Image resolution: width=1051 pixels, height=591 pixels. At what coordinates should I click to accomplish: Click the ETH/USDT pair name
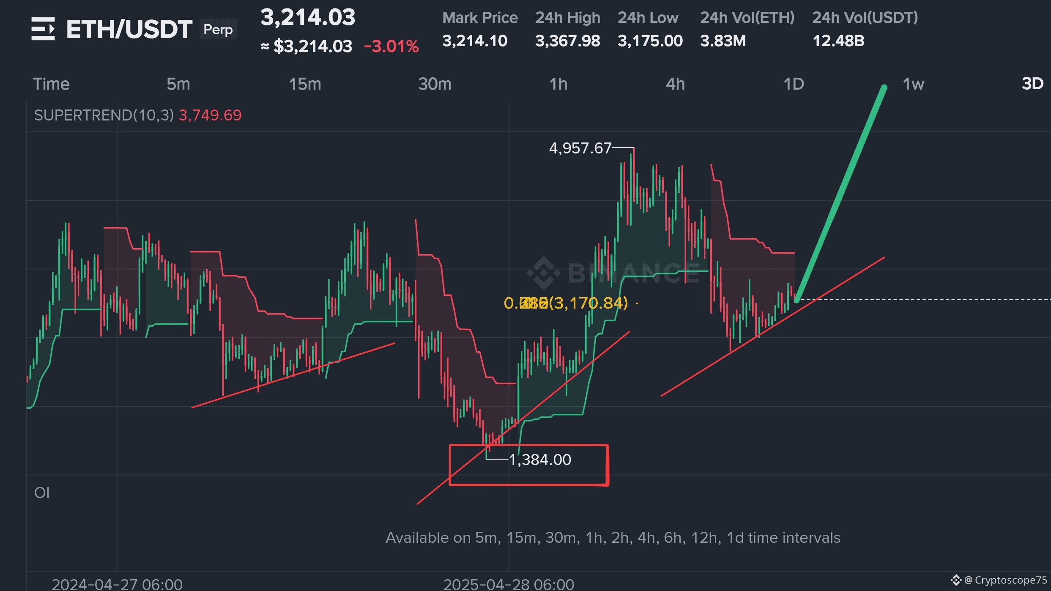129,29
